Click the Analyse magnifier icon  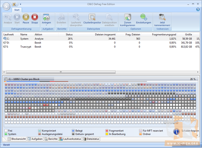coord(8,17)
